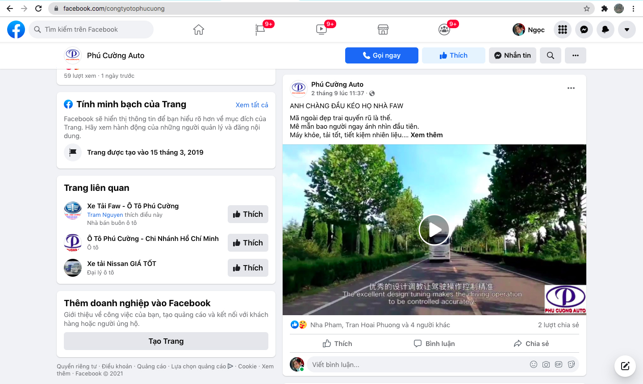This screenshot has width=643, height=384.
Task: Like the page with Thích button
Action: pos(454,55)
